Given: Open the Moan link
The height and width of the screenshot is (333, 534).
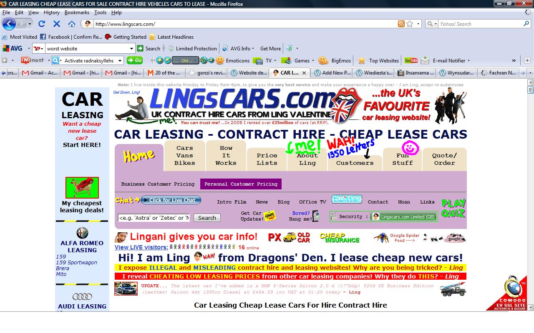Looking at the screenshot, I should (404, 202).
